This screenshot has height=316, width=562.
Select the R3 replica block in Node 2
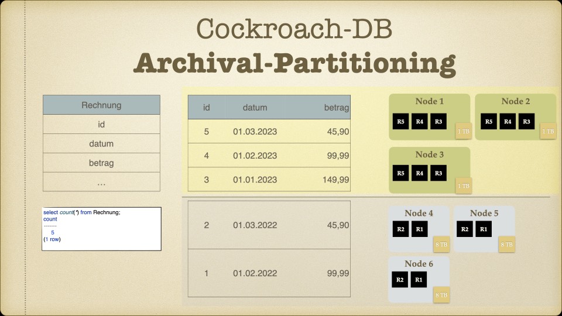(x=526, y=122)
